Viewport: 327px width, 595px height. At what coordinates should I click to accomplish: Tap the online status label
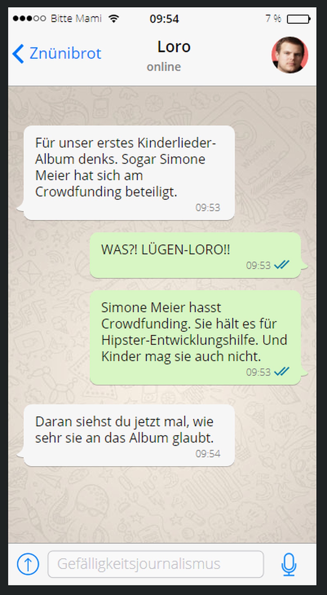pos(164,67)
